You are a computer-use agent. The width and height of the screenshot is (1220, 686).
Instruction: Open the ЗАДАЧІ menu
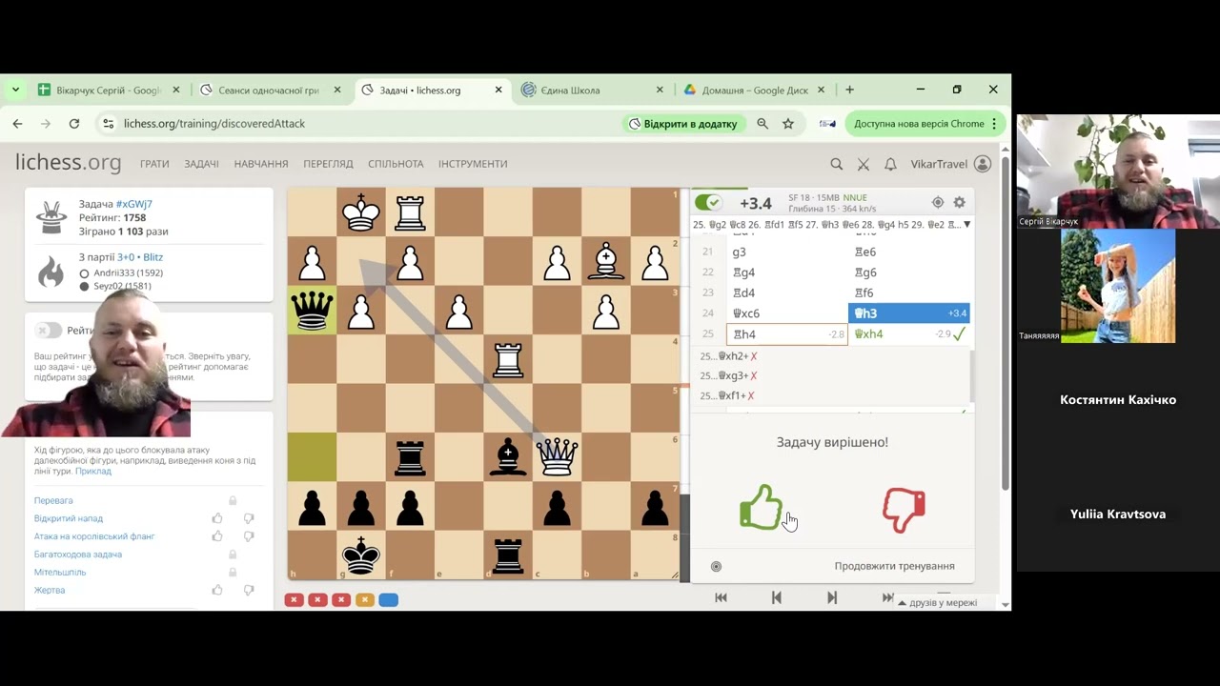click(x=201, y=164)
